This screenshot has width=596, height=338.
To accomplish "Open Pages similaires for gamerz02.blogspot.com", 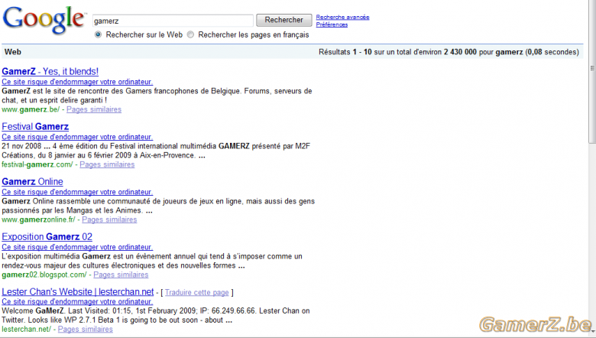I will (x=121, y=275).
